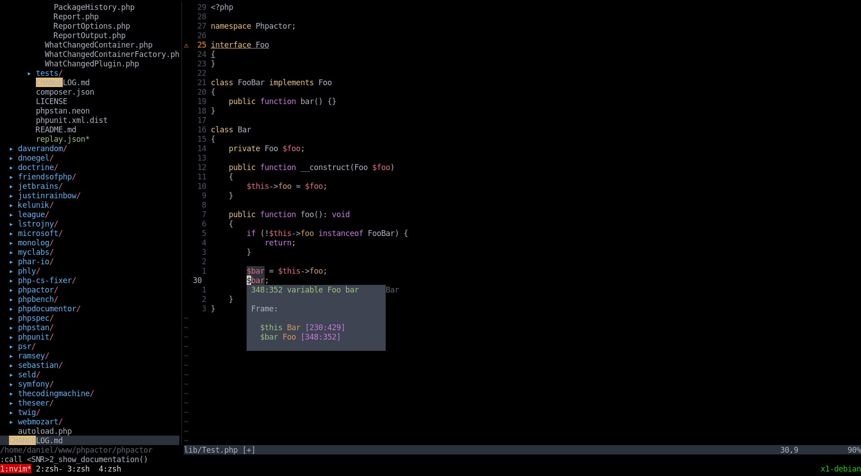Expand the friendsofphp/ directory arrow
The height and width of the screenshot is (476, 861).
click(11, 177)
